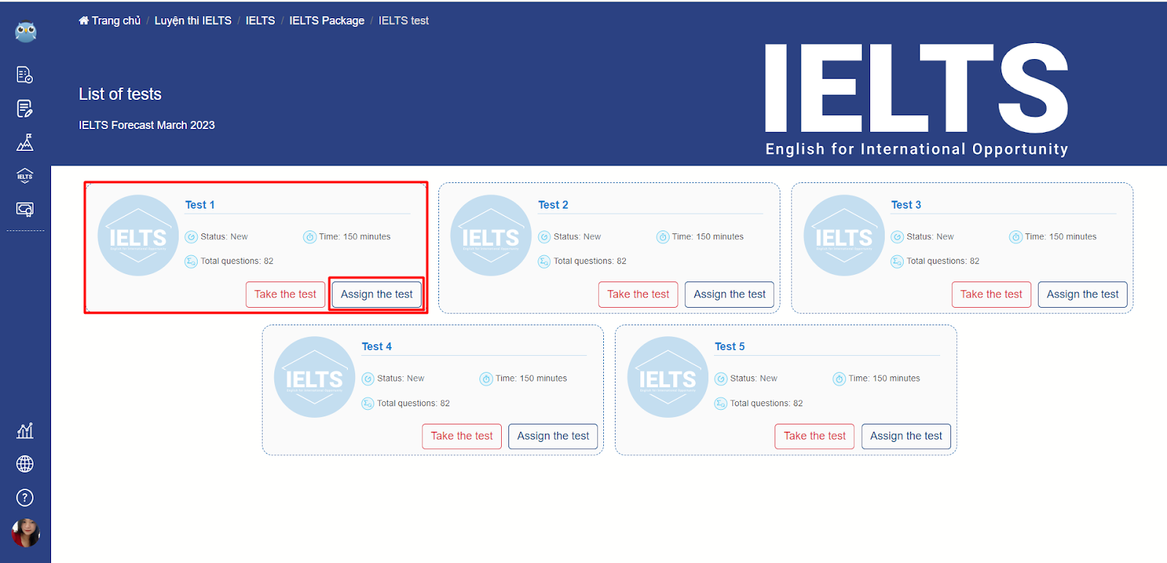Go to IELTS Package breadcrumb link
Image resolution: width=1167 pixels, height=563 pixels.
(x=327, y=20)
